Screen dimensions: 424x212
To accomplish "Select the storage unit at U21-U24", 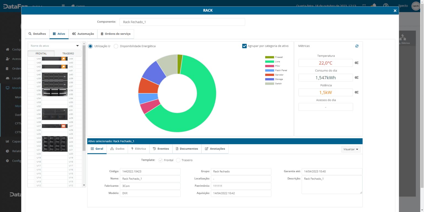I will 55,144.
